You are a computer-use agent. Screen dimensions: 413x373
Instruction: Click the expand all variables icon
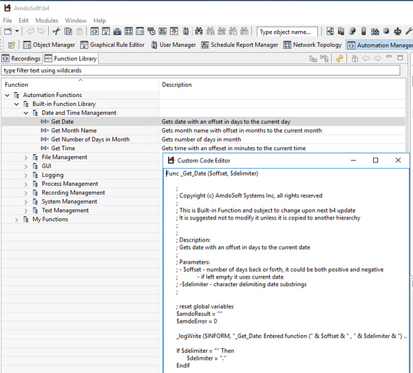click(324, 58)
